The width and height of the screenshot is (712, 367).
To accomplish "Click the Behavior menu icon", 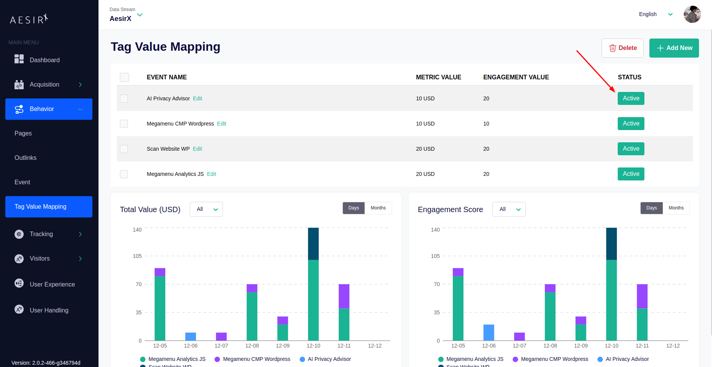I will click(19, 109).
